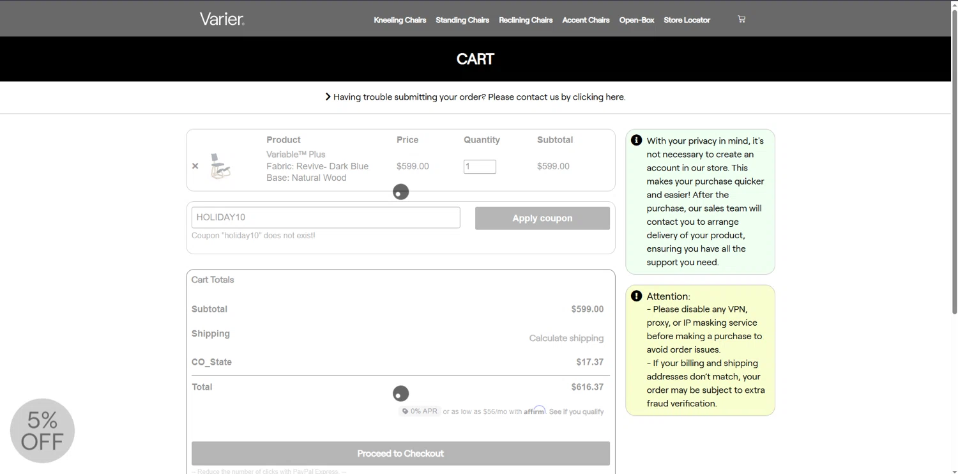
Task: Open Accent Chairs menu
Action: [x=586, y=20]
